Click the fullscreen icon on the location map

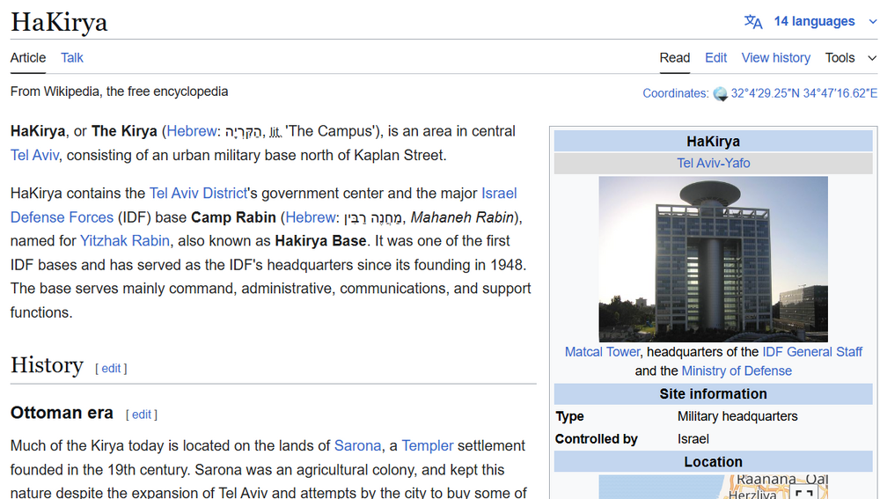click(x=803, y=492)
